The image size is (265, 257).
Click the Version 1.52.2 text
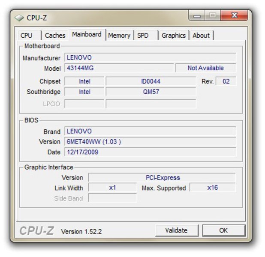pyautogui.click(x=81, y=231)
